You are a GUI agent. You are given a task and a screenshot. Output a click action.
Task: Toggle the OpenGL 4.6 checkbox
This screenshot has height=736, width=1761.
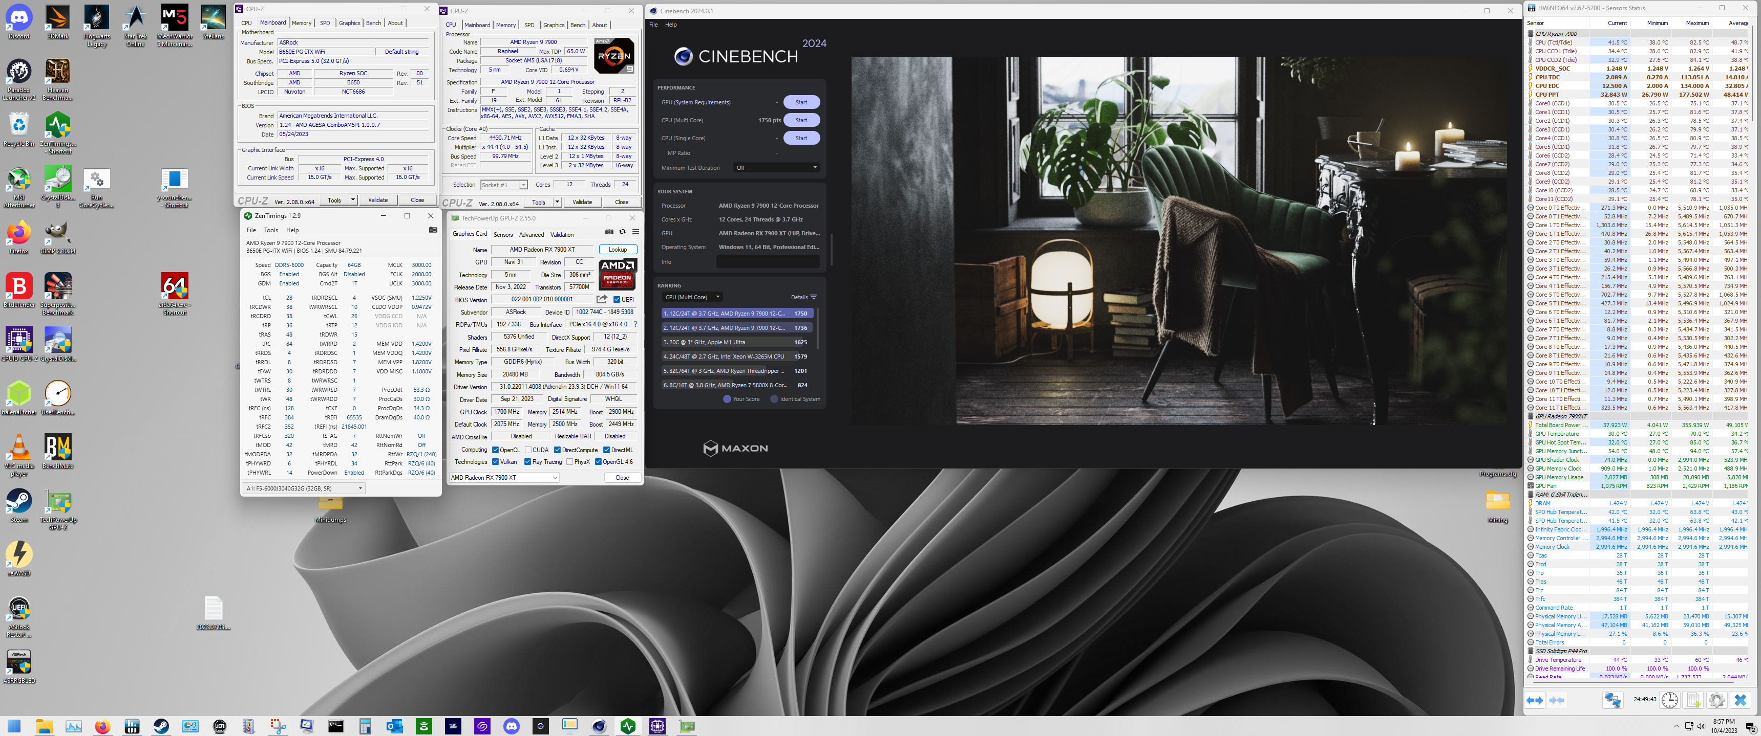(x=598, y=461)
